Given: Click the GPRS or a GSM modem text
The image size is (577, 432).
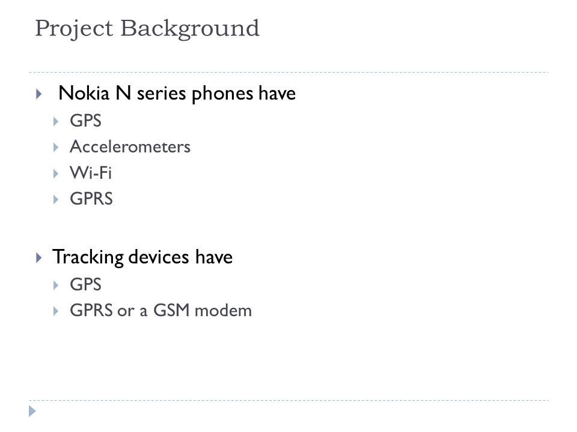Looking at the screenshot, I should click(x=161, y=310).
